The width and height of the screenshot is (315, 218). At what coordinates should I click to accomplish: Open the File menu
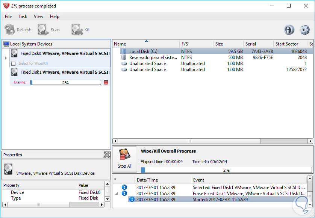[8, 17]
